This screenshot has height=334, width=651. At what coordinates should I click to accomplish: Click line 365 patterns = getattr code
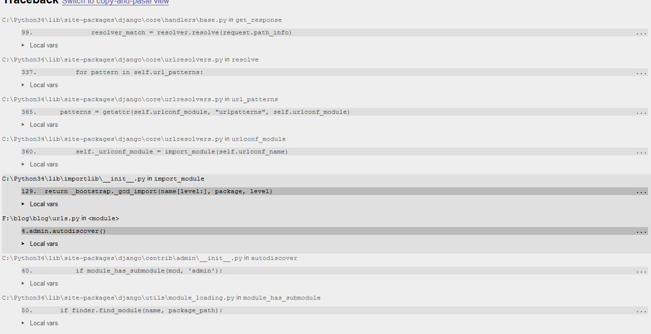(204, 112)
